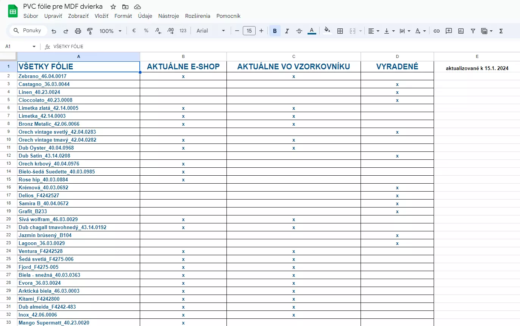
Task: Click the insert link icon
Action: click(437, 31)
